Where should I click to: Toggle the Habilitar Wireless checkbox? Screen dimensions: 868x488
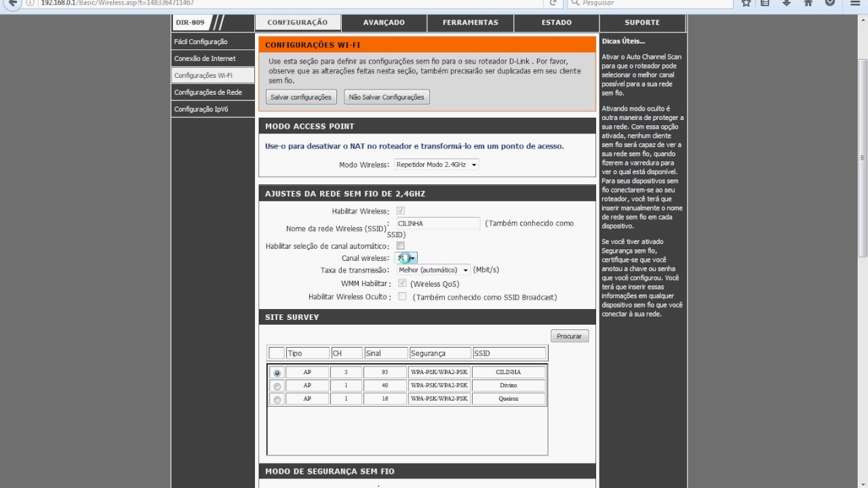[401, 211]
